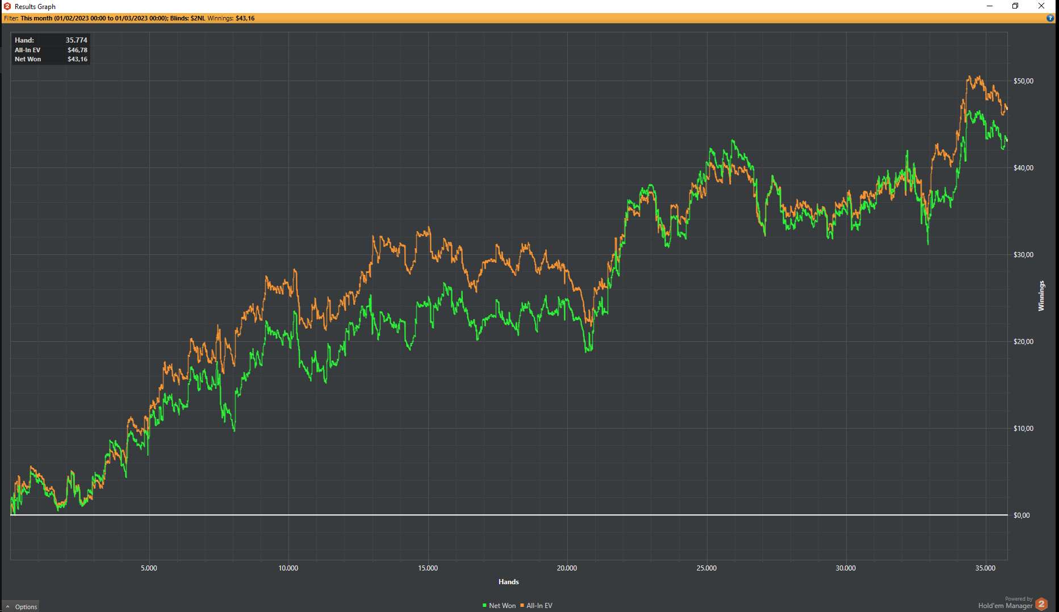Click the 'Winnings: $43,16' filter bar text
This screenshot has height=612, width=1059.
pos(231,18)
